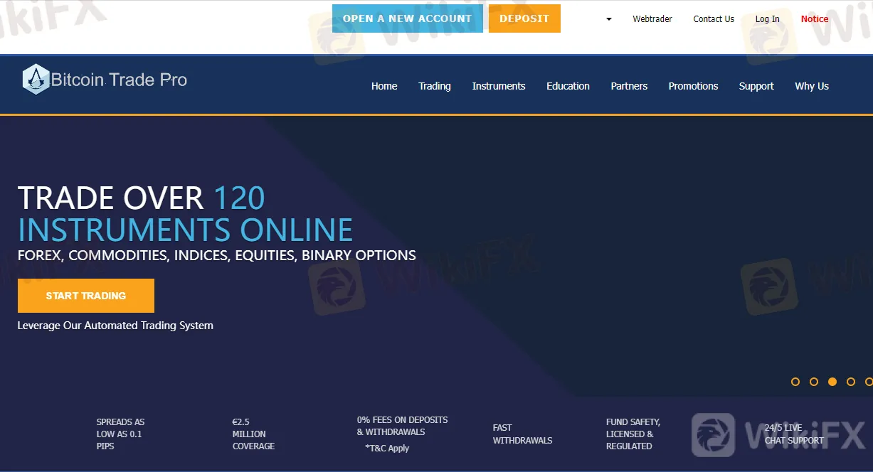Jump to the fourth carousel slide dot
The width and height of the screenshot is (873, 472).
[851, 382]
